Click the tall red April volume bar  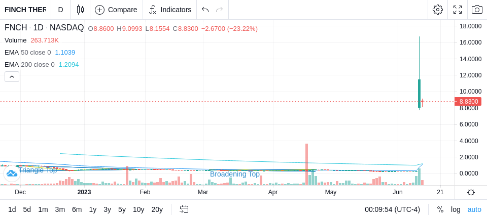306,164
